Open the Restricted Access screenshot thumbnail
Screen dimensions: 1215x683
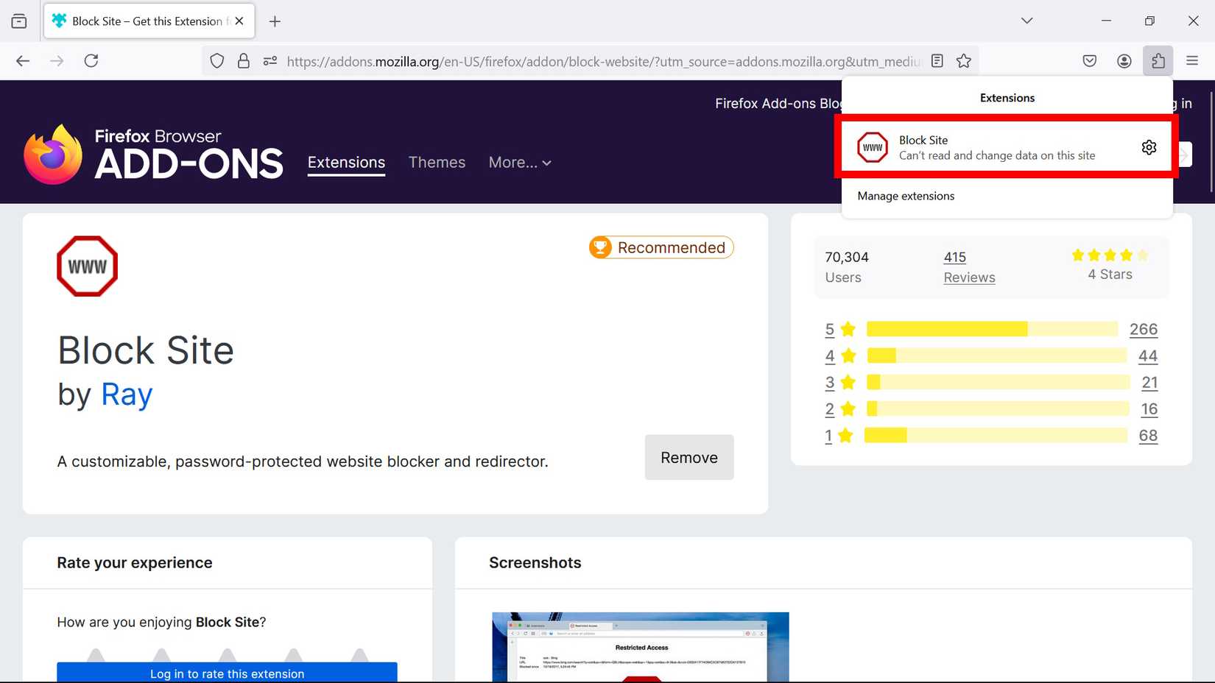640,646
